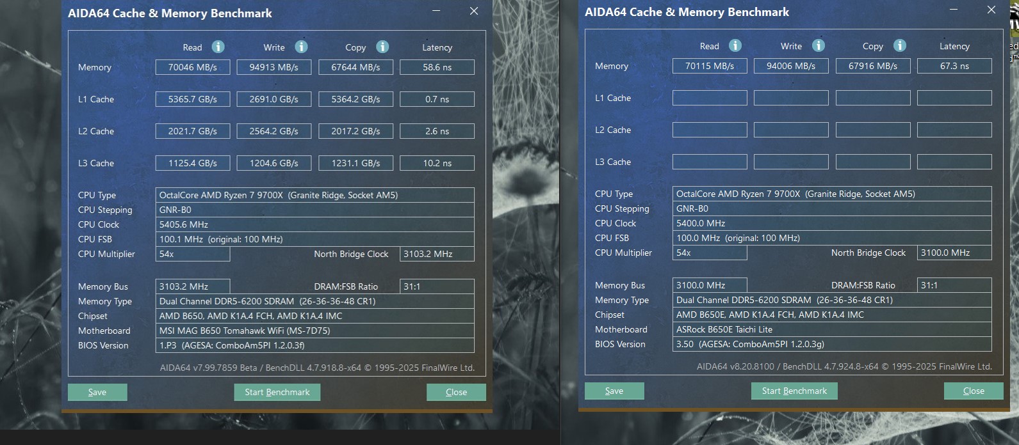Close right window via title bar X
Viewport: 1019px width, 445px height.
(x=991, y=10)
